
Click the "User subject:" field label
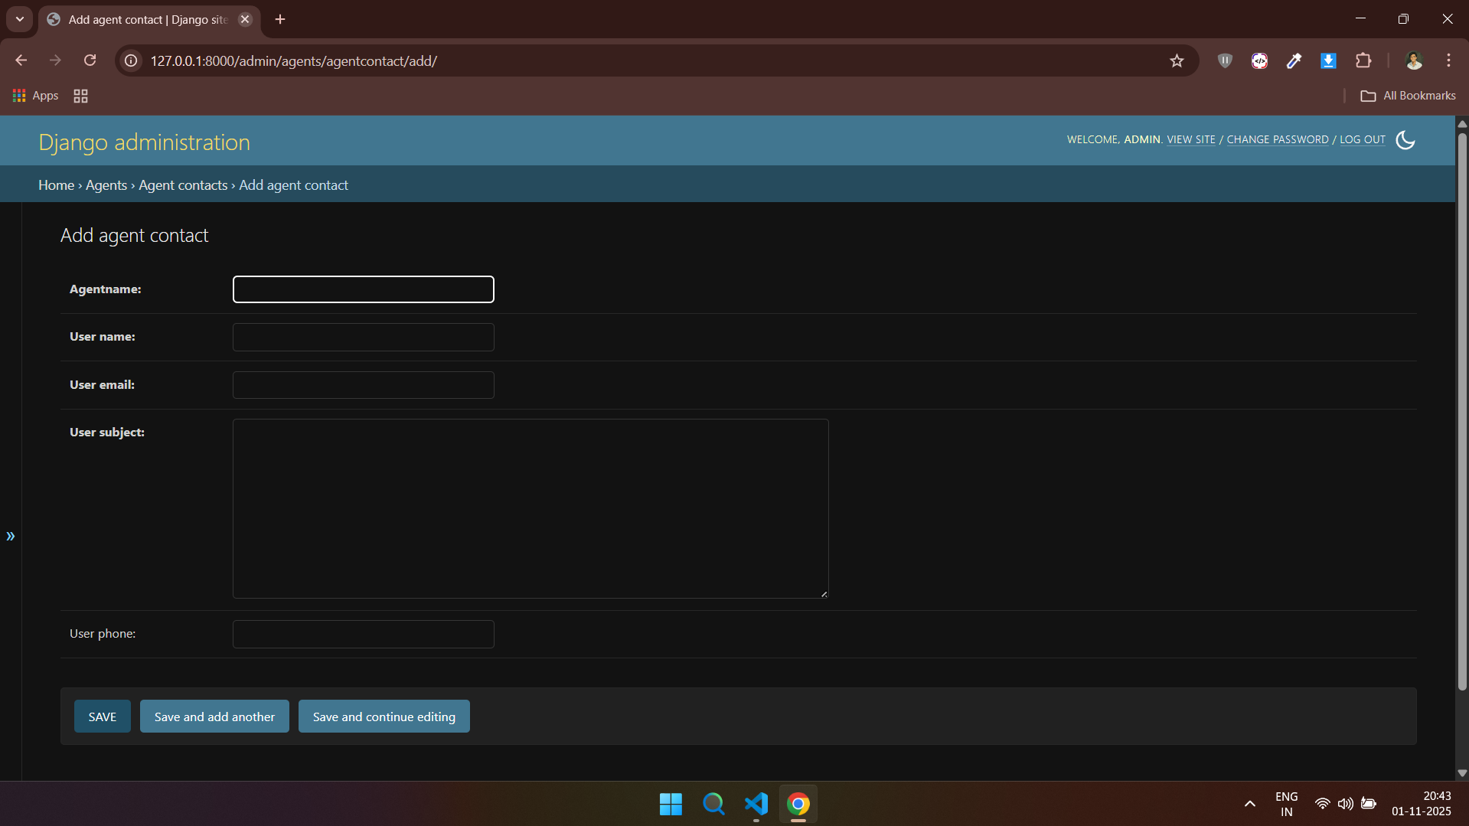tap(107, 433)
